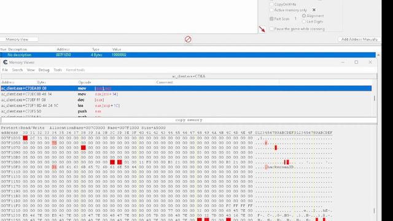Toggle the Fast Scan checkbox
The height and width of the screenshot is (221, 393).
click(271, 19)
